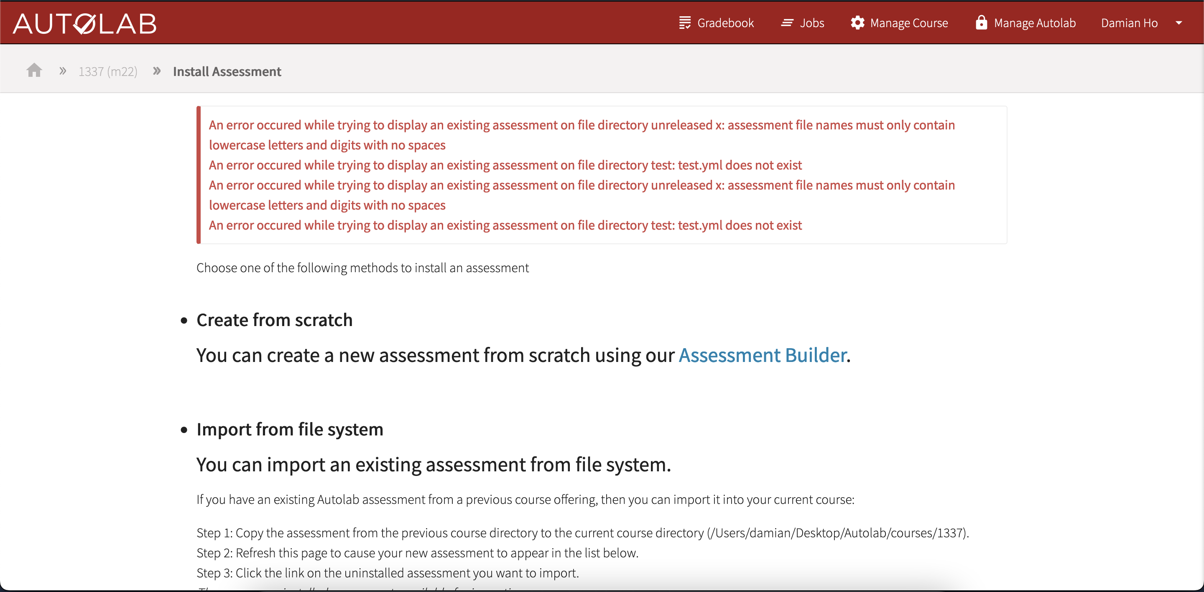Switch to the Gradebook section

[x=725, y=23]
